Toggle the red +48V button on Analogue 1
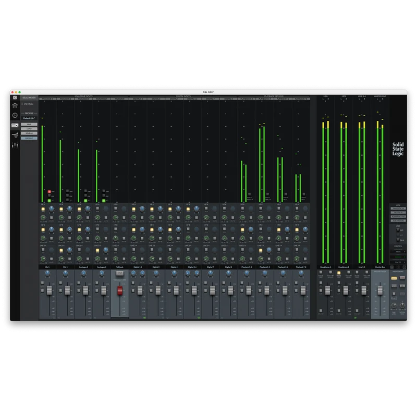 click(50, 191)
